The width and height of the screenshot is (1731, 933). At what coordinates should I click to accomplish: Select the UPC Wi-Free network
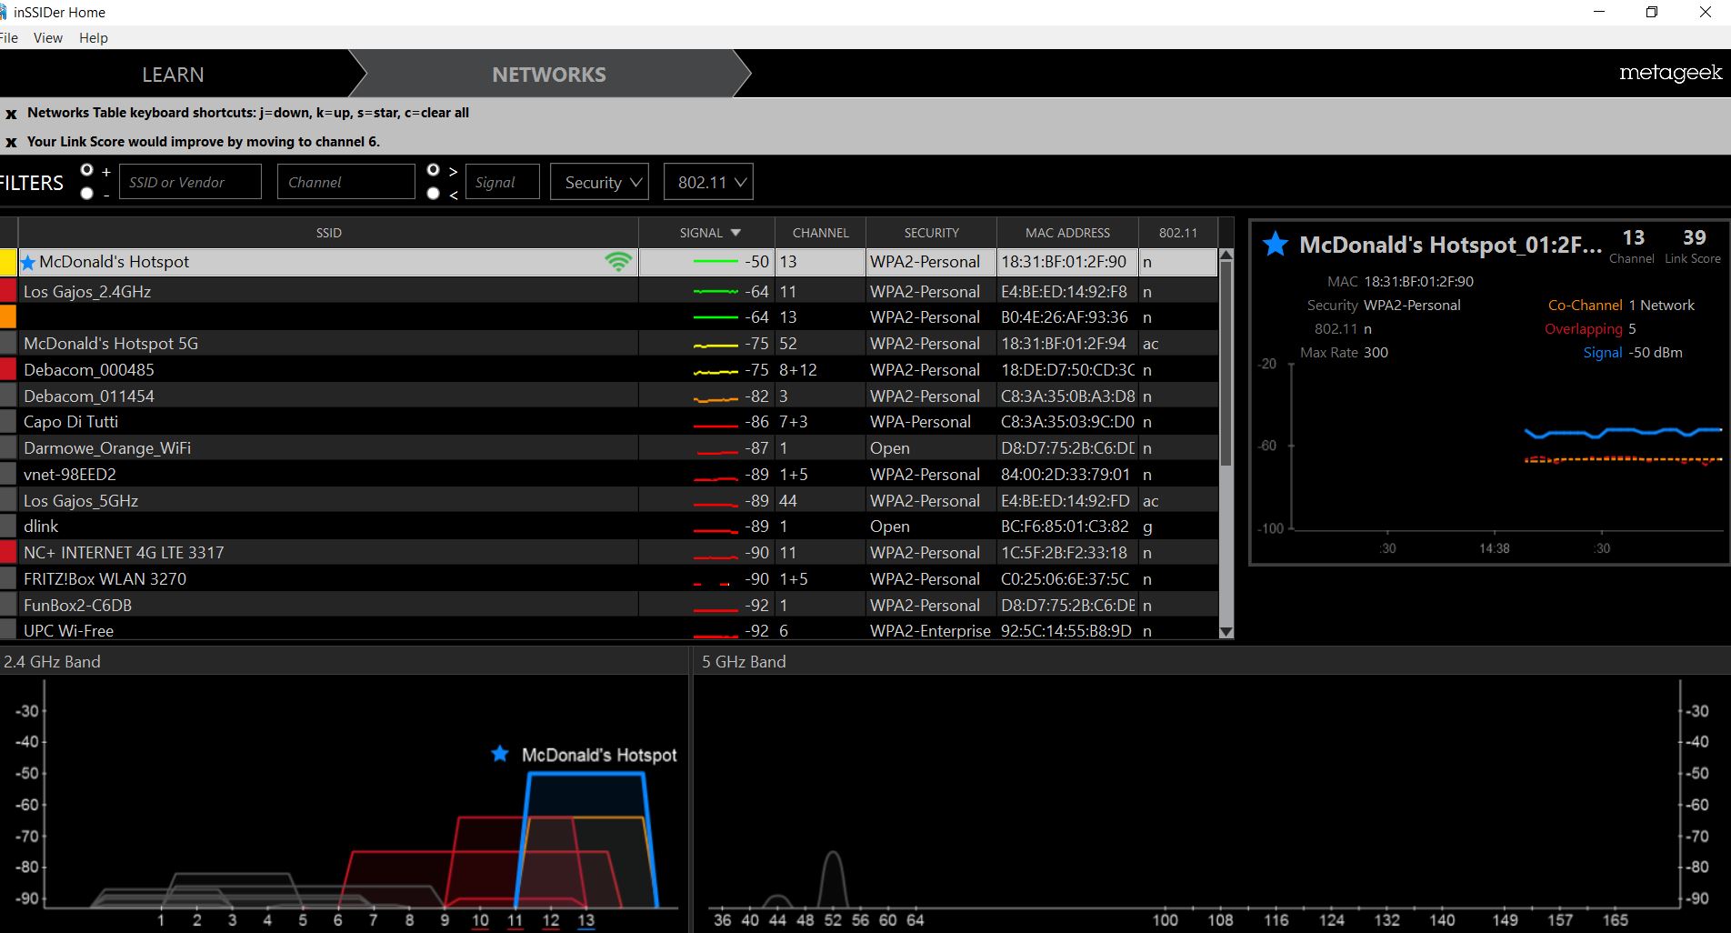[x=609, y=629]
